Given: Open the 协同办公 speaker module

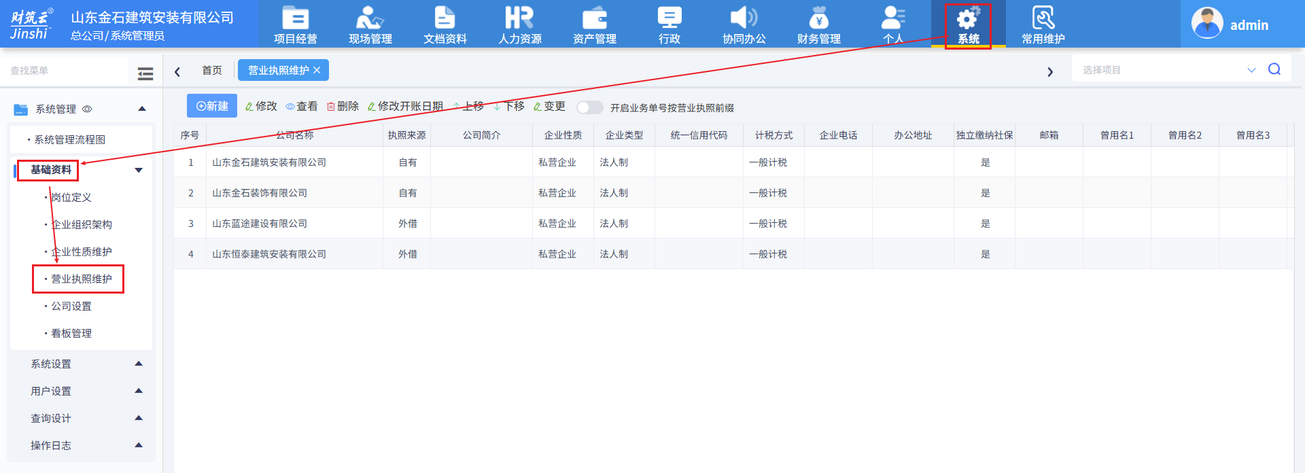Looking at the screenshot, I should pyautogui.click(x=744, y=25).
